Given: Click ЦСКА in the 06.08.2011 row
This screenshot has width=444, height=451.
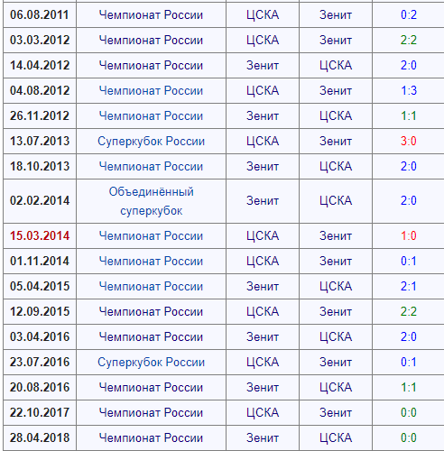Looking at the screenshot, I should pyautogui.click(x=263, y=14).
